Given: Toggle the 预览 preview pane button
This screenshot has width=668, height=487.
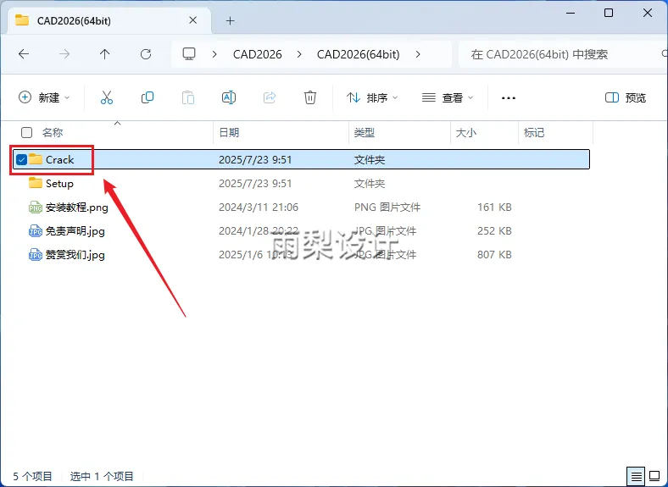Looking at the screenshot, I should click(x=626, y=97).
